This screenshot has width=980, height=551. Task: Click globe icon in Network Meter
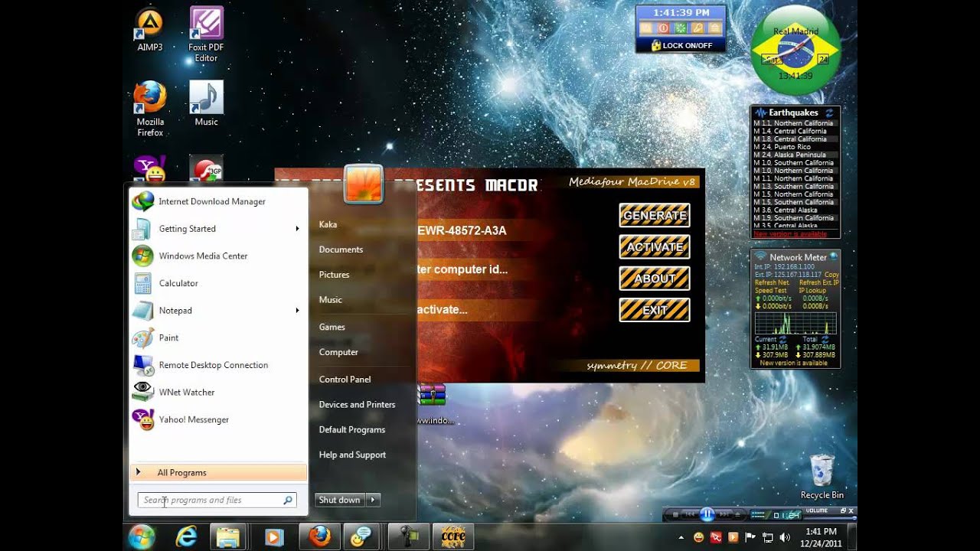point(833,257)
